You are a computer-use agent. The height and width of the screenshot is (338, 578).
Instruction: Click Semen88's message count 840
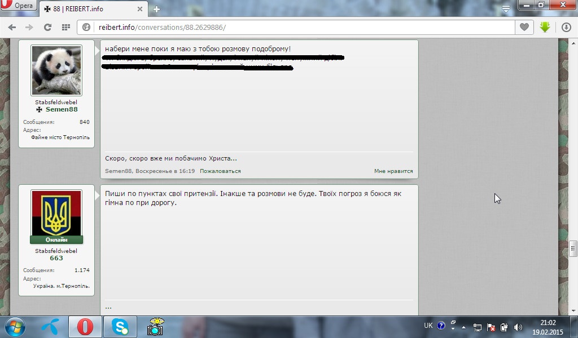(85, 122)
